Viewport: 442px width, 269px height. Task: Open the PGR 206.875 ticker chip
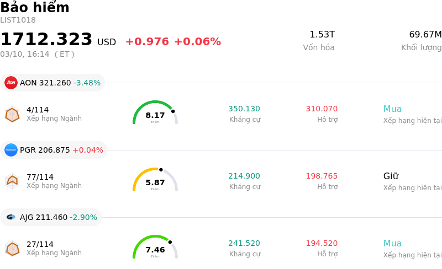(54, 150)
